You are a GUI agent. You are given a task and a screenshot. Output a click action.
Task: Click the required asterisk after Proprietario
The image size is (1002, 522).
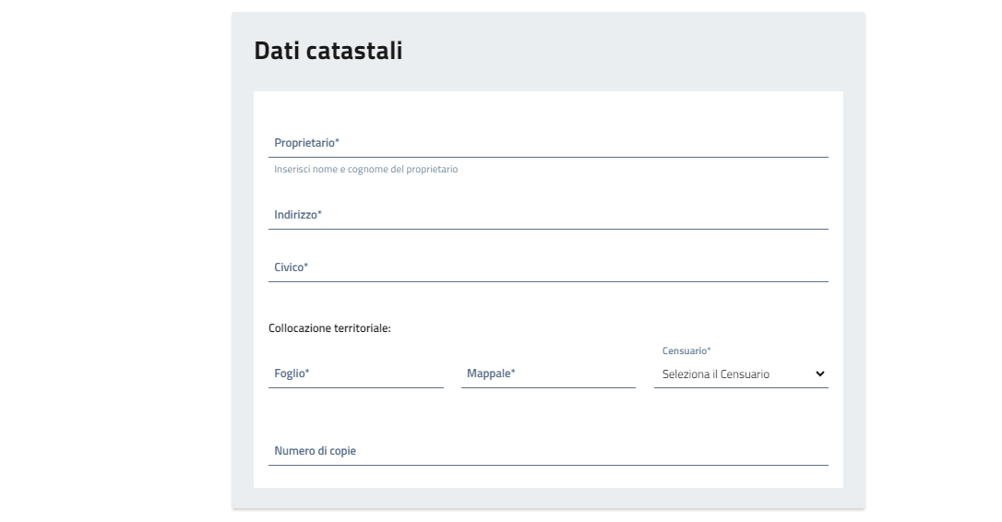click(338, 143)
